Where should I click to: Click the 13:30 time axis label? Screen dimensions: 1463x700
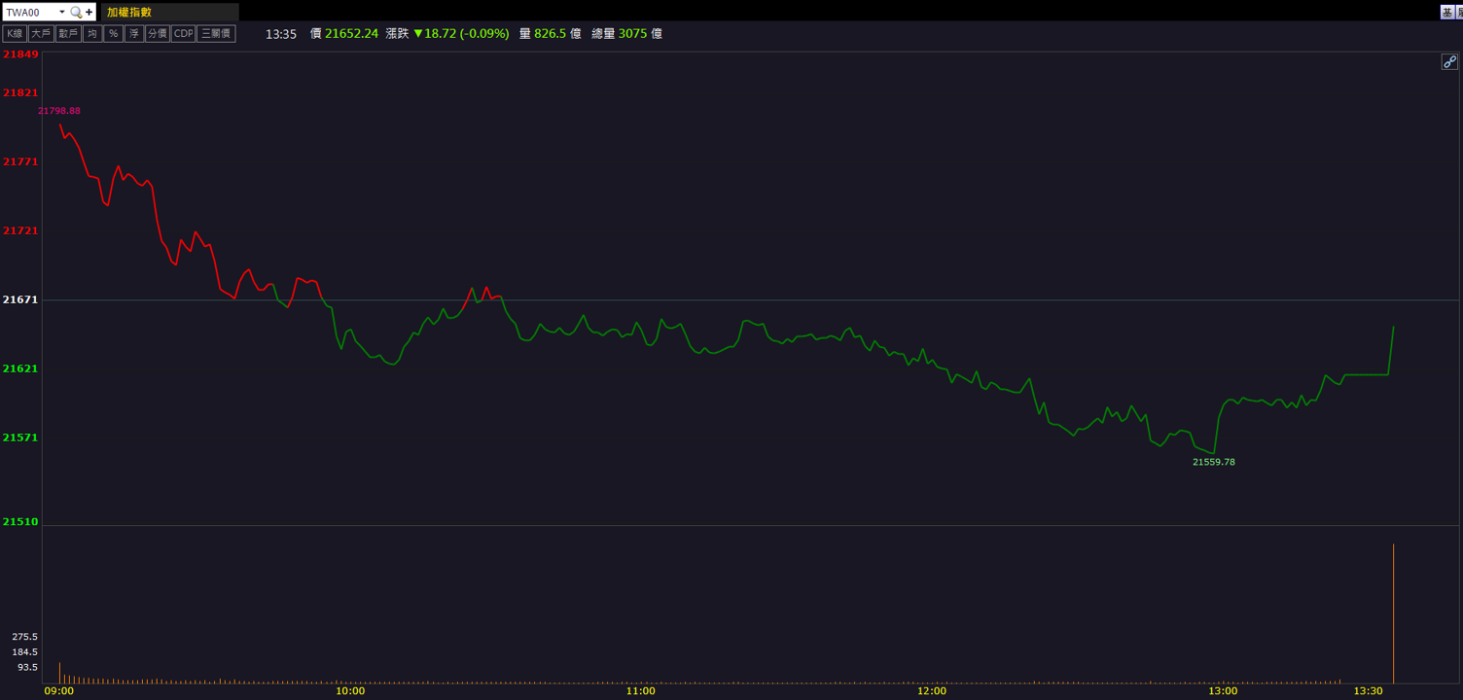[x=1369, y=691]
